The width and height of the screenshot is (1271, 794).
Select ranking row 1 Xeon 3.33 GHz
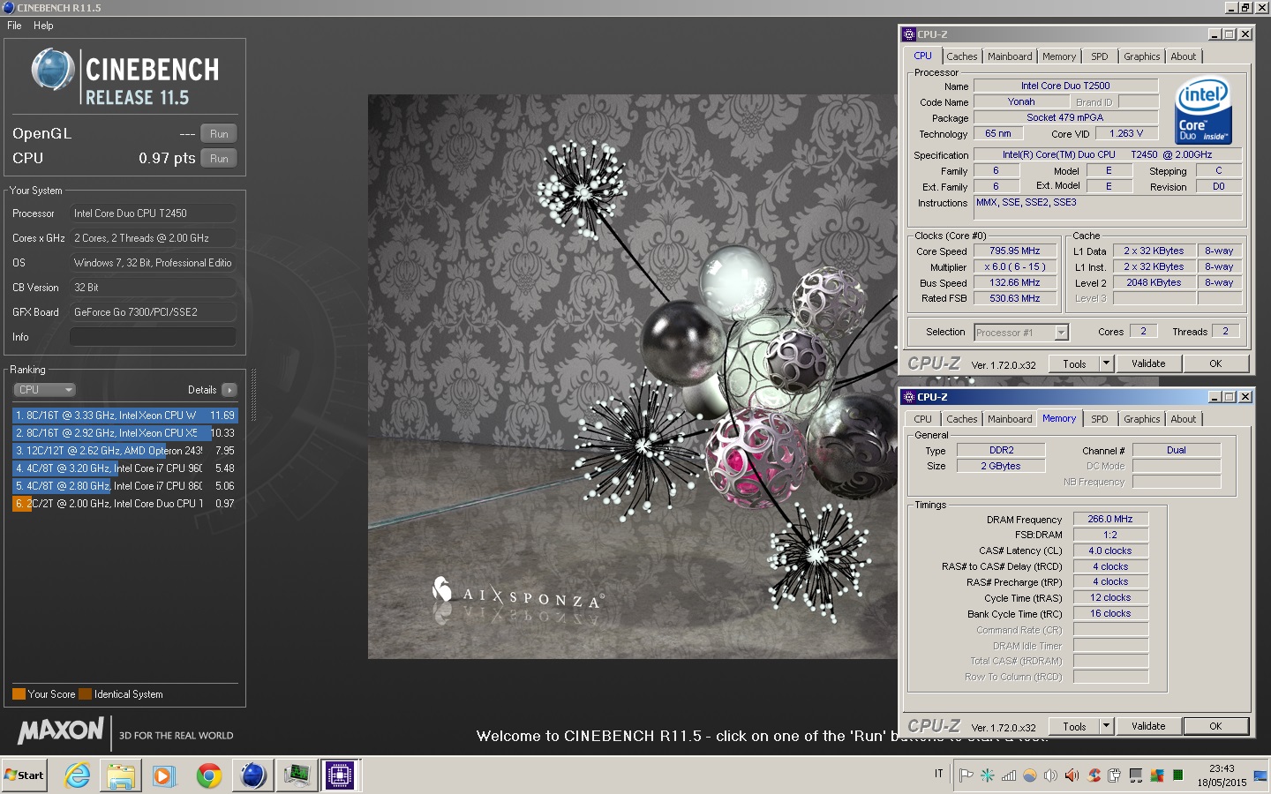pos(125,416)
